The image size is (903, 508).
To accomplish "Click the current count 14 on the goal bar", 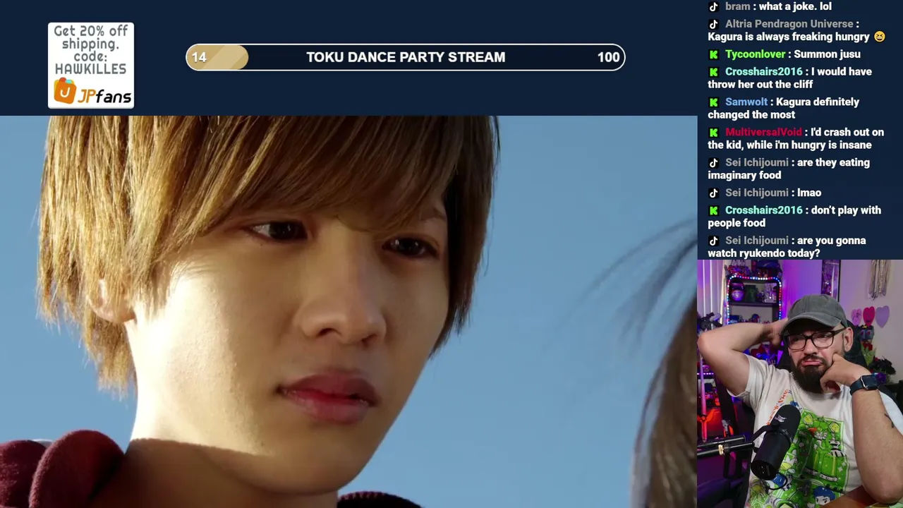I will [199, 57].
